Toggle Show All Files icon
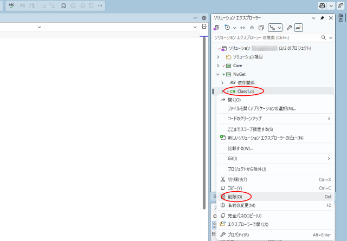The height and width of the screenshot is (241, 347). (x=261, y=27)
